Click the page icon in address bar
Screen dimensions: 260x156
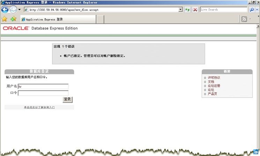[x=27, y=10]
